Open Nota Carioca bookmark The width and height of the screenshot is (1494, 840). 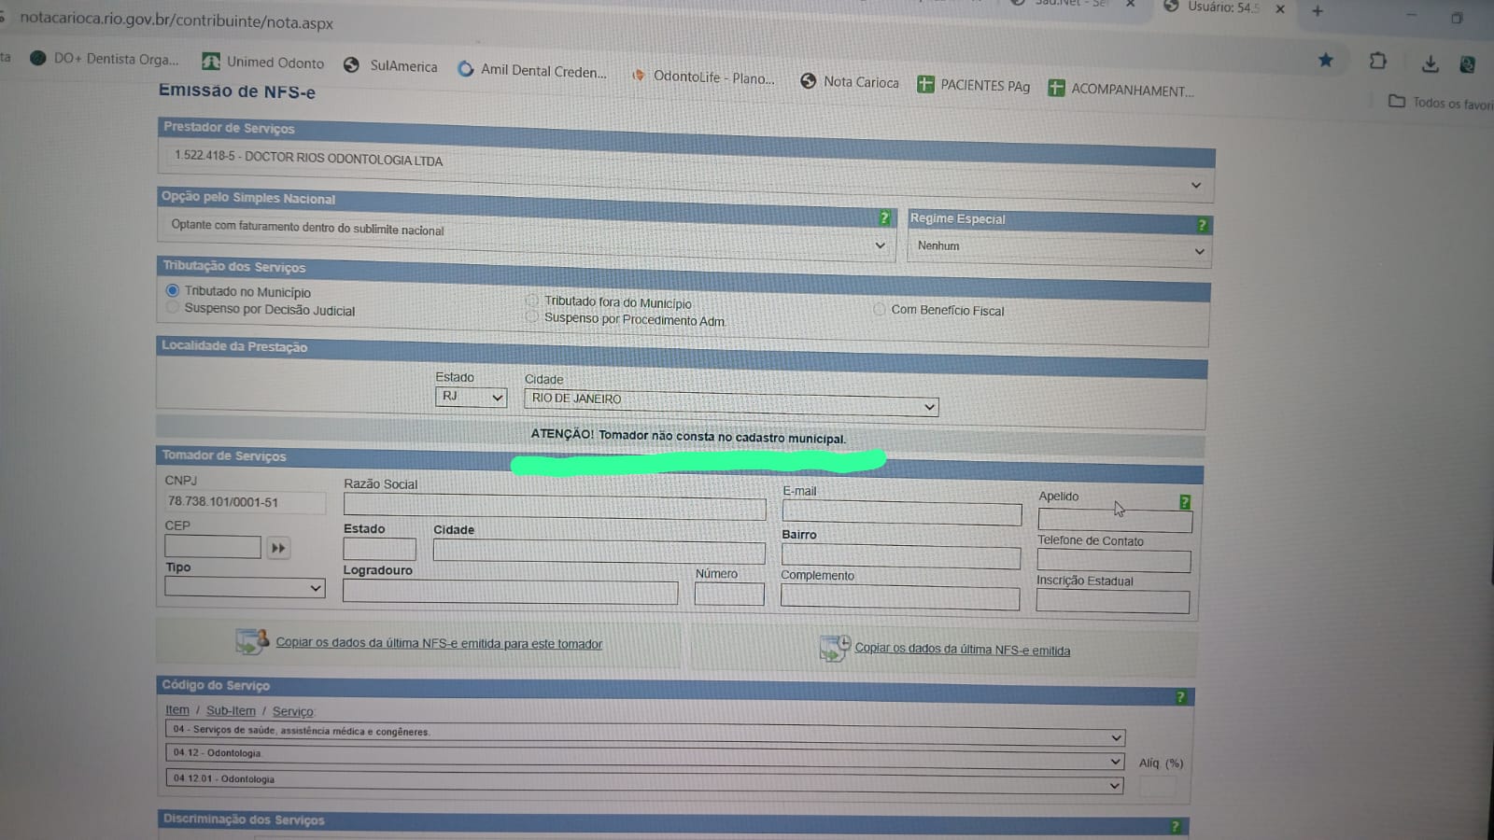850,82
